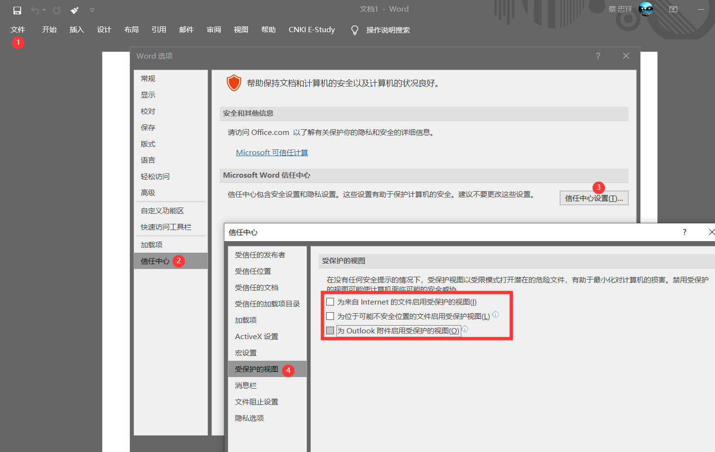The height and width of the screenshot is (452, 715).
Task: Open the Microsoft 可信任计算 link
Action: [x=272, y=153]
